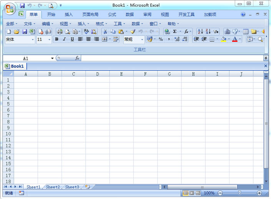Click the Format Painter brush icon
Viewport: 271px width, 199px height.
click(x=133, y=31)
